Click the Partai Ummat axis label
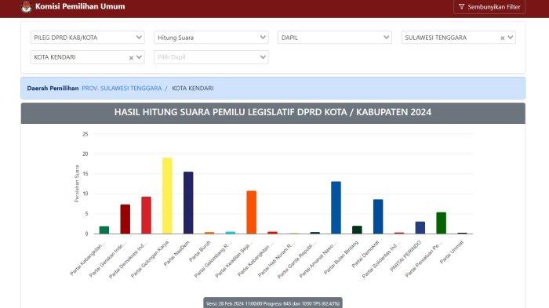This screenshot has width=549, height=308. tap(452, 252)
